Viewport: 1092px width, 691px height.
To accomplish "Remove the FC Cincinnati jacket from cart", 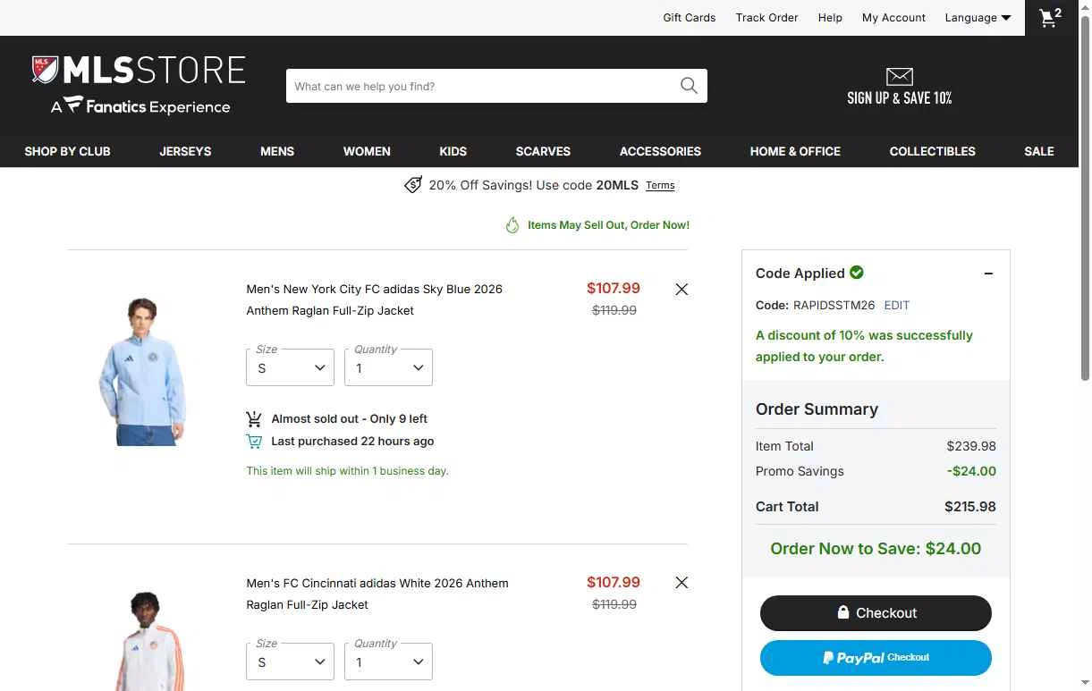I will pos(681,583).
